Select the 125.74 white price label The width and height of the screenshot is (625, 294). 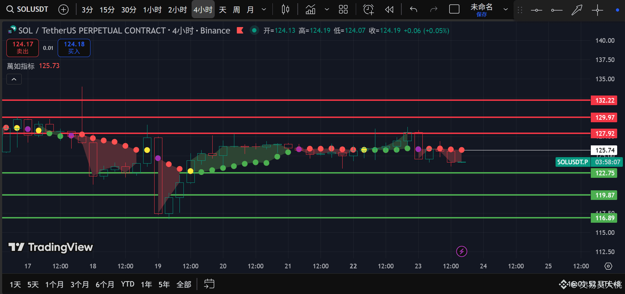[604, 150]
